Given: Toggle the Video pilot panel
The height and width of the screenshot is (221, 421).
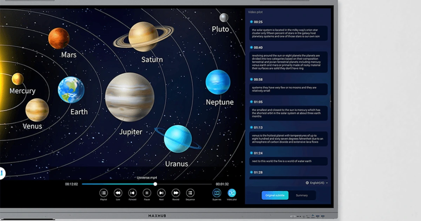Looking at the screenshot, I should (x=232, y=193).
